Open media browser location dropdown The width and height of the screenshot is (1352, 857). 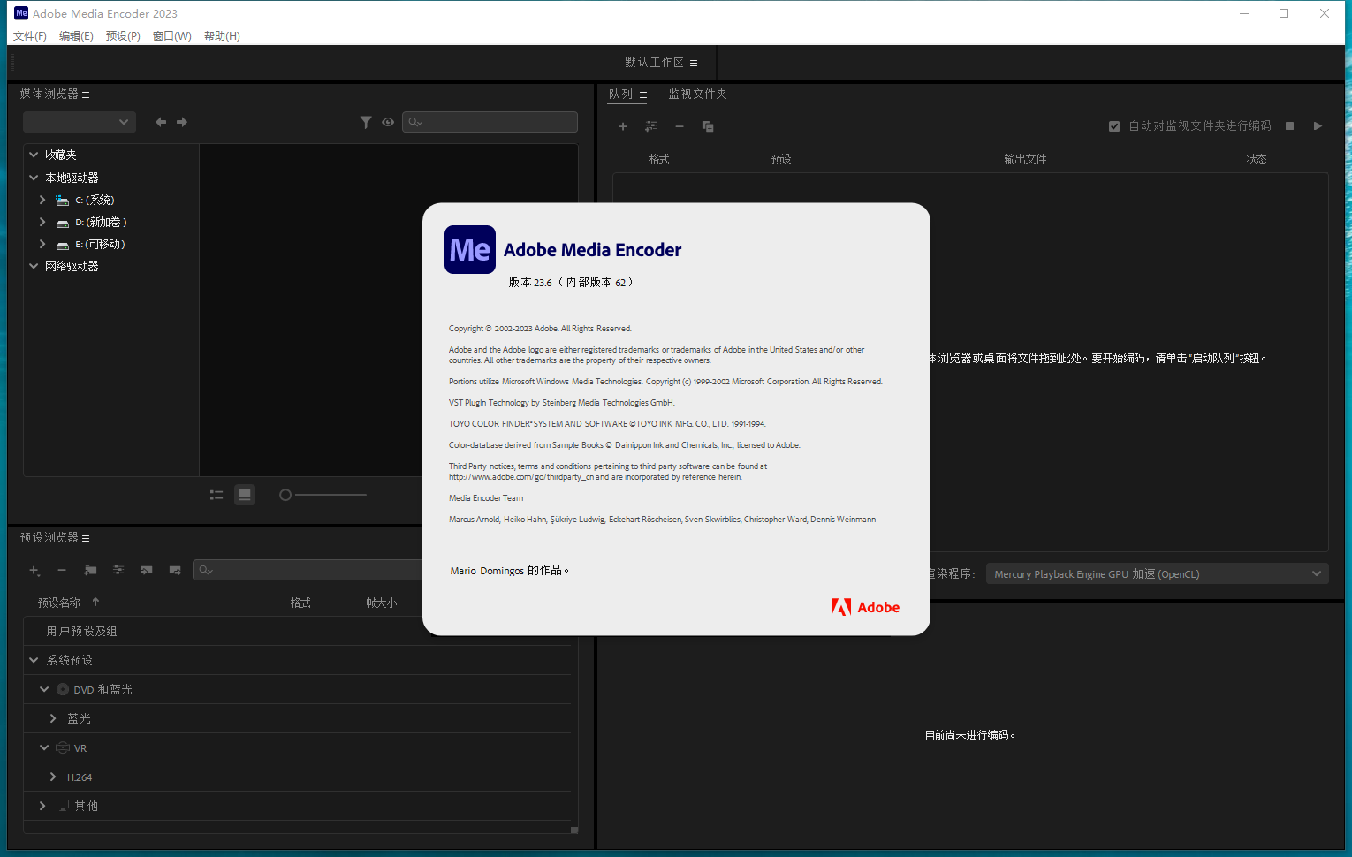point(80,122)
